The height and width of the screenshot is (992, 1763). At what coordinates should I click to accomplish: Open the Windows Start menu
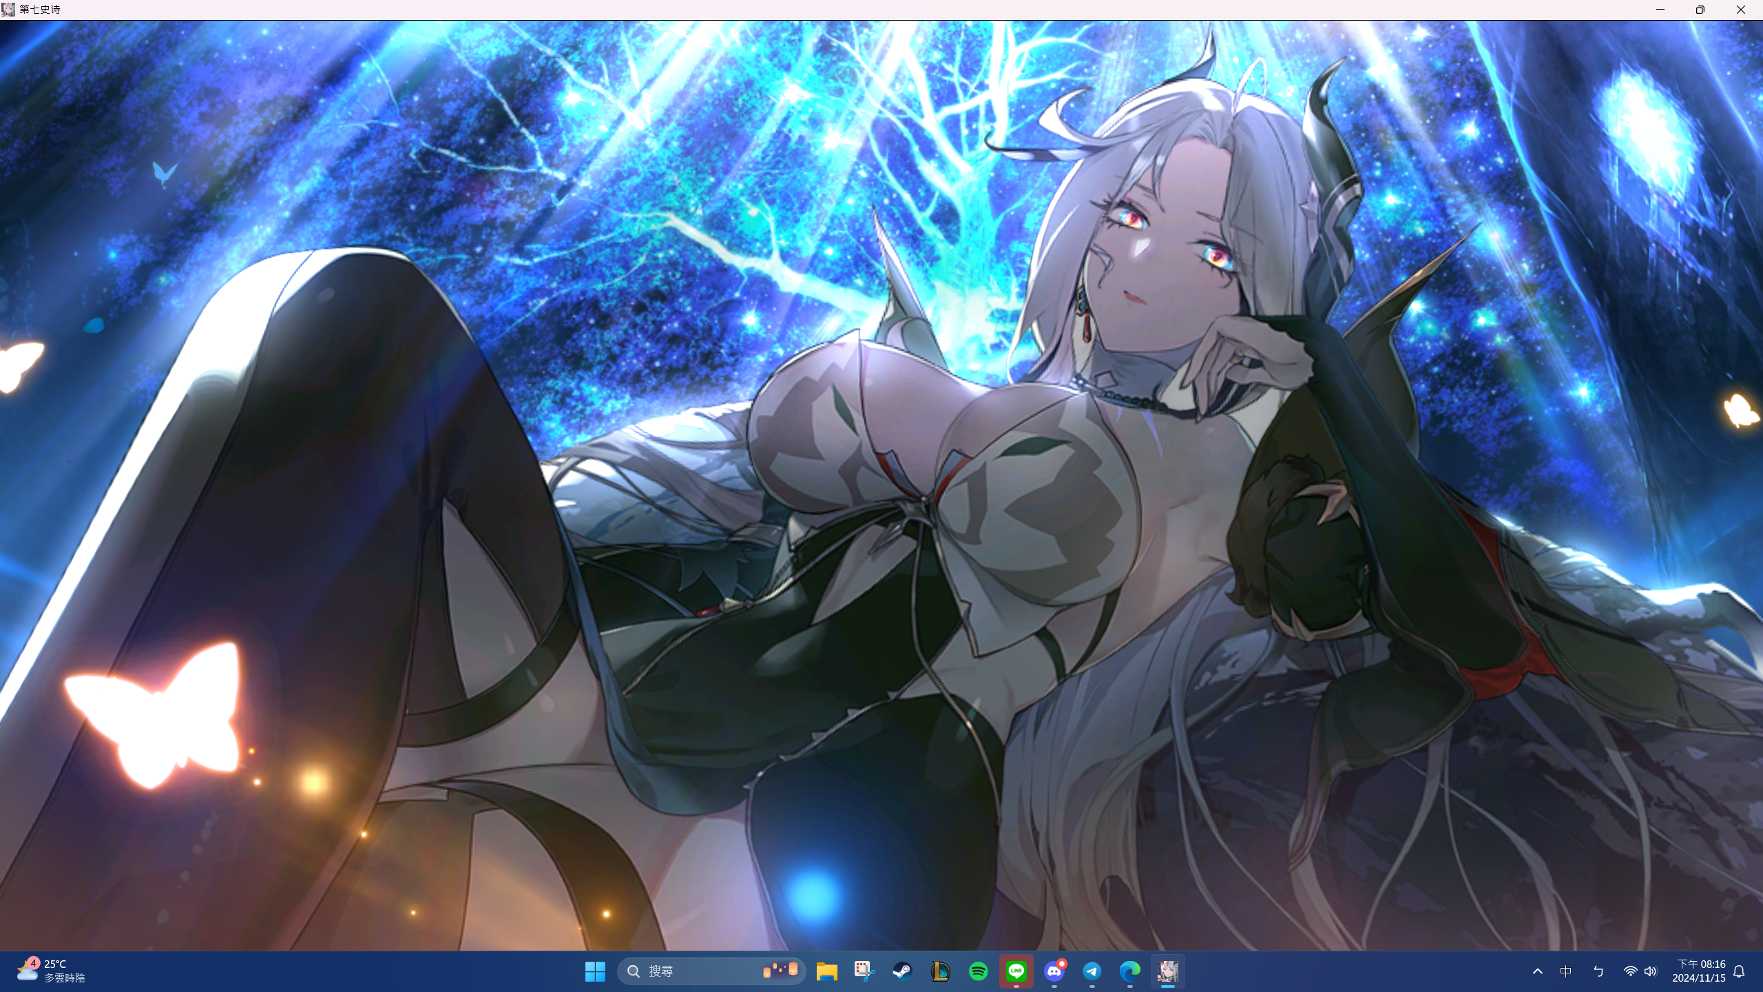(x=594, y=971)
